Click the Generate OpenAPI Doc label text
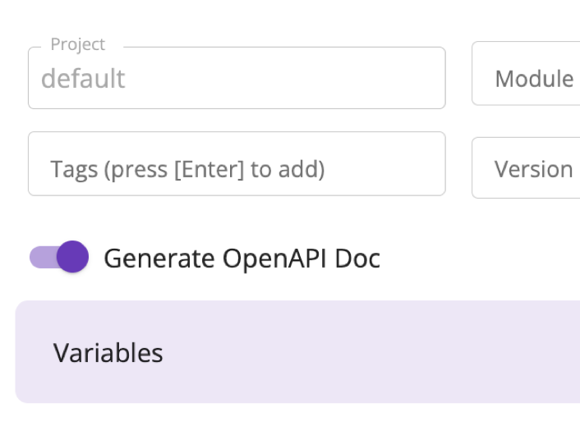580x426 pixels. [x=242, y=259]
